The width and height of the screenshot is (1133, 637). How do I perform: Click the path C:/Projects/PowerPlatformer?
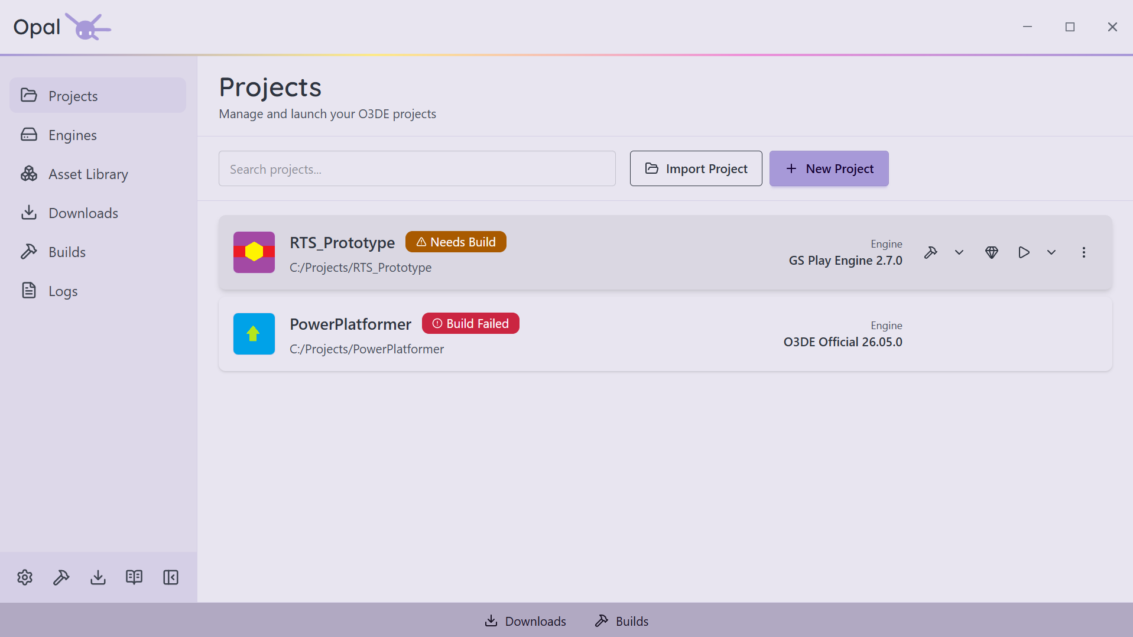[366, 349]
